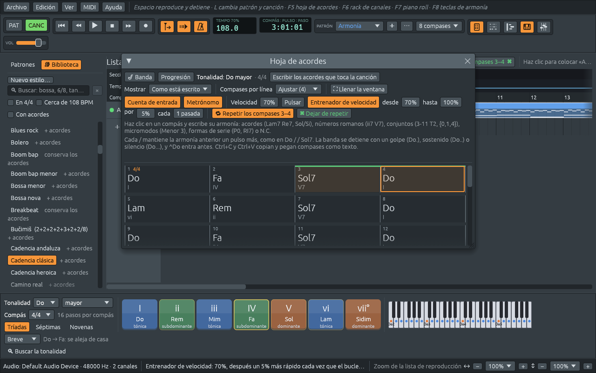Viewport: 596px width, 373px height.
Task: Switch to the Patrones tab
Action: pos(23,65)
